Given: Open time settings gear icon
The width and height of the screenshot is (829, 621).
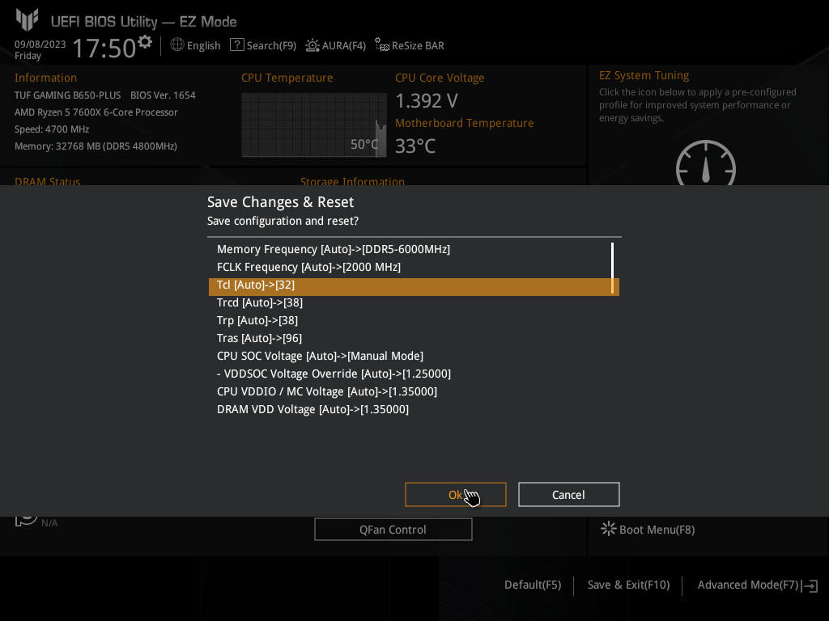Looking at the screenshot, I should 145,41.
